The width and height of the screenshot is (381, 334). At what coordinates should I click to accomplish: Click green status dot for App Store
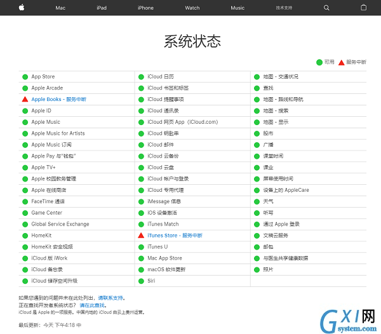pyautogui.click(x=25, y=77)
